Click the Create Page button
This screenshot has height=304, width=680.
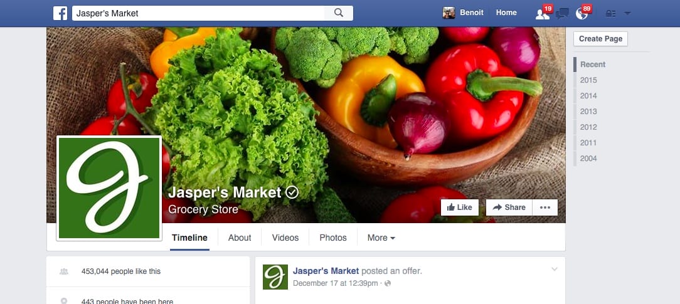(x=600, y=39)
